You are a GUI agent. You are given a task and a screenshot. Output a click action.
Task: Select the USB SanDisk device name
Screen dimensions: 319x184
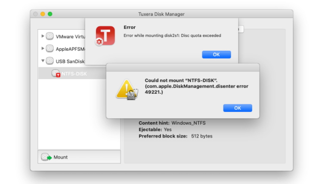(x=70, y=61)
